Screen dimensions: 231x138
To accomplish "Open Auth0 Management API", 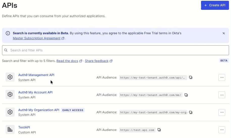I will coord(36,75).
